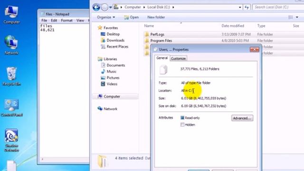Click Notepad horizontal scrollbar left arrow
304x171 pixels.
[42, 159]
